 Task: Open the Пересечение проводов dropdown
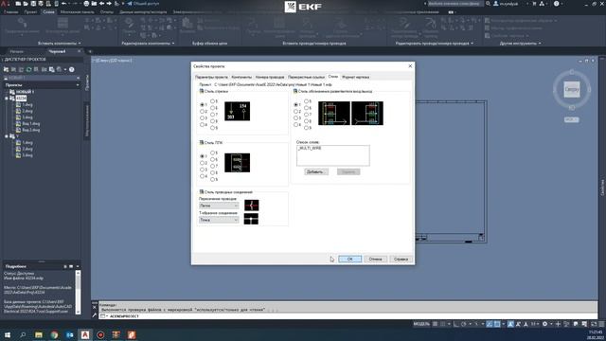click(219, 206)
